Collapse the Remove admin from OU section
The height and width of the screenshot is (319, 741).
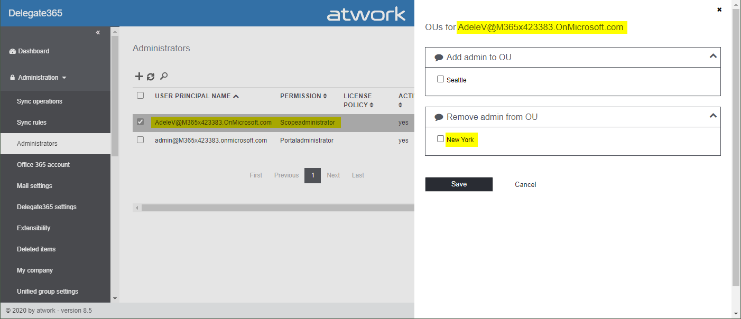[x=712, y=116]
